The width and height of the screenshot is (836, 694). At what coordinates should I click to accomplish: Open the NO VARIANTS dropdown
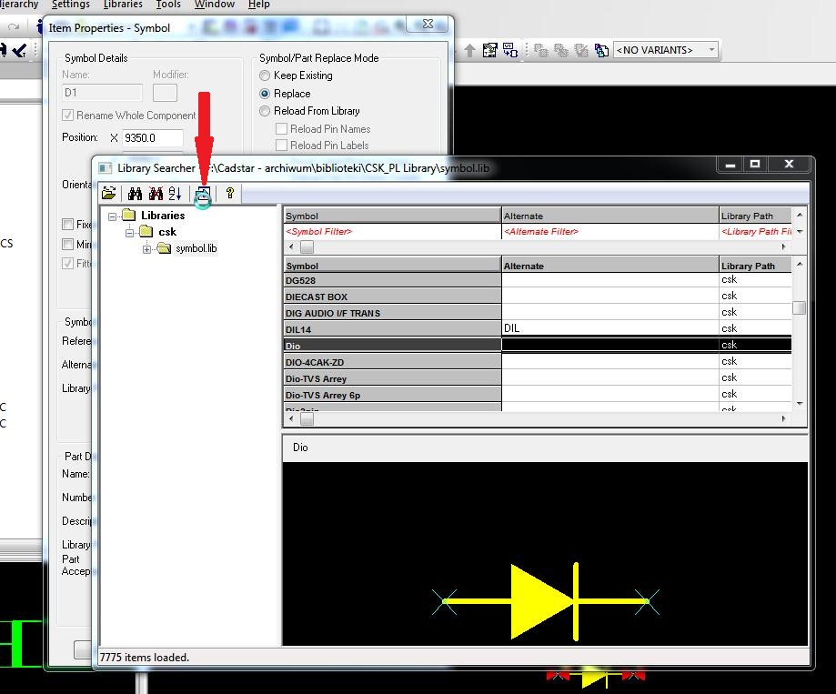point(711,49)
